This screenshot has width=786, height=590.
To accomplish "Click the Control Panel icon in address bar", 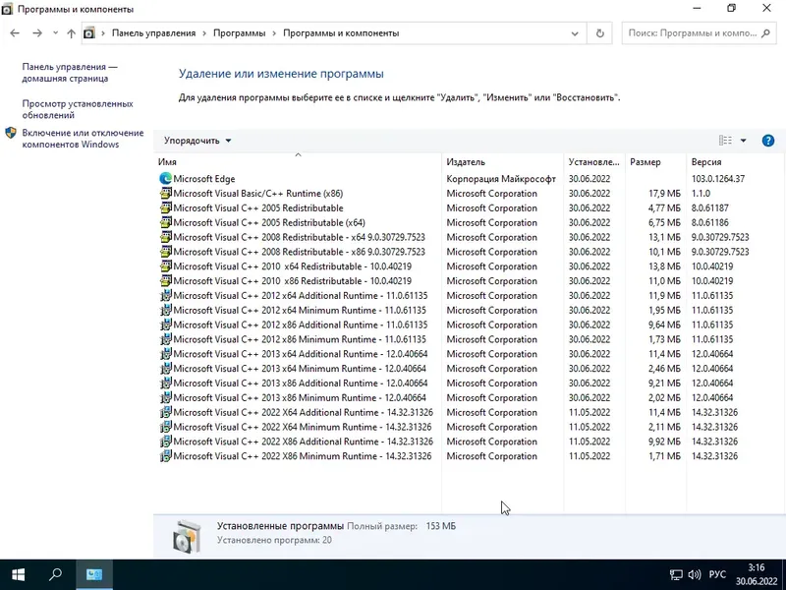I will (88, 32).
